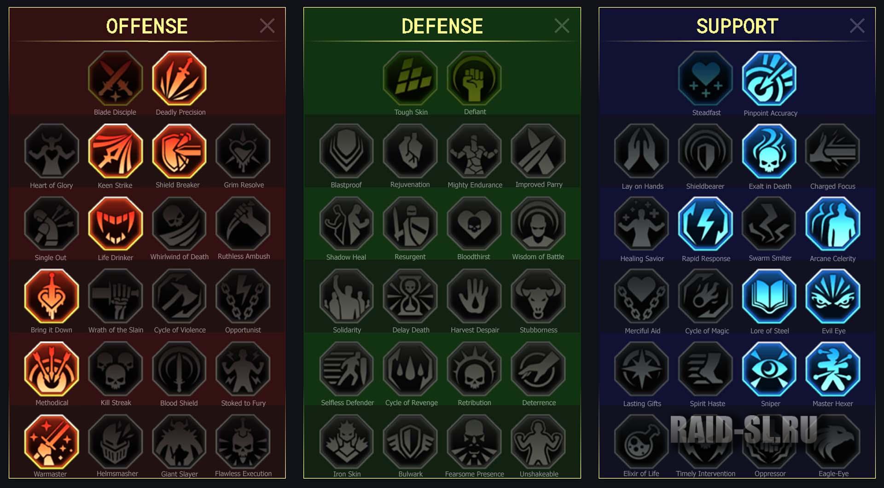Select the Warmaster mastery

(x=52, y=442)
